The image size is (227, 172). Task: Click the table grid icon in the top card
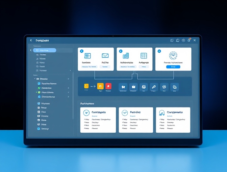click(x=144, y=56)
